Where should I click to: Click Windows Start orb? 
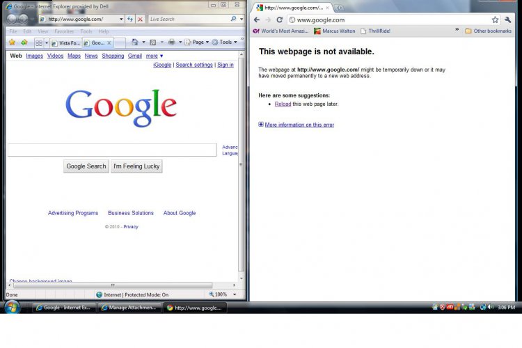[13, 307]
